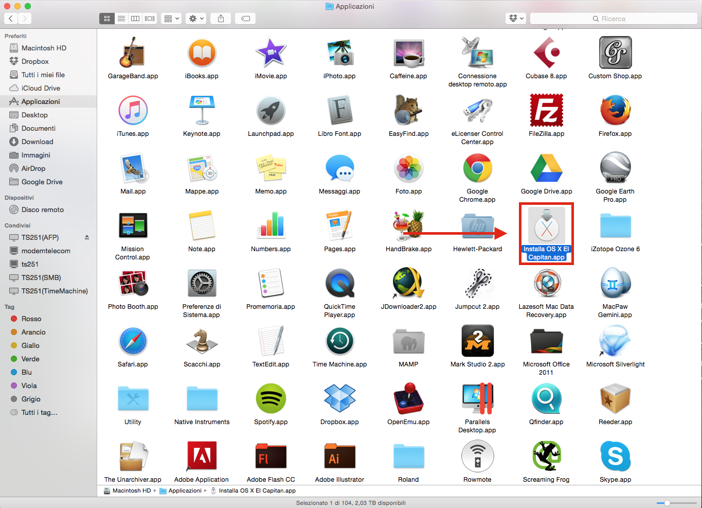Viewport: 702px width, 508px height.
Task: Select the HandBrake.app icon
Action: [408, 225]
